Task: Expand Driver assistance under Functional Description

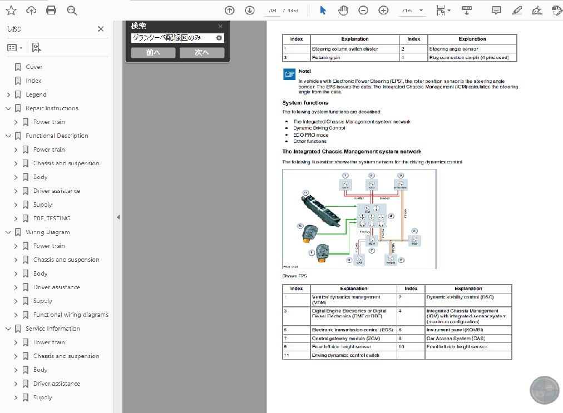Action: (x=16, y=191)
